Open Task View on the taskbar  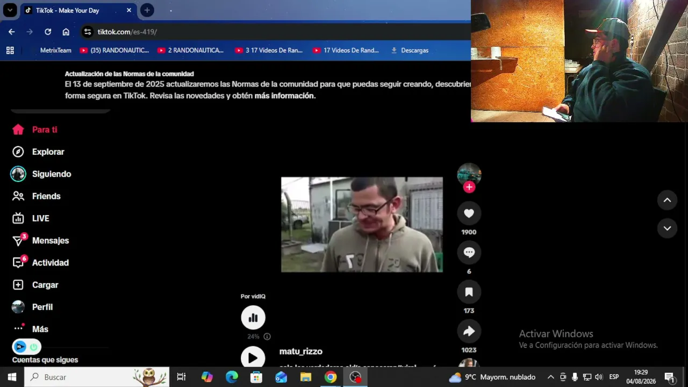click(181, 377)
